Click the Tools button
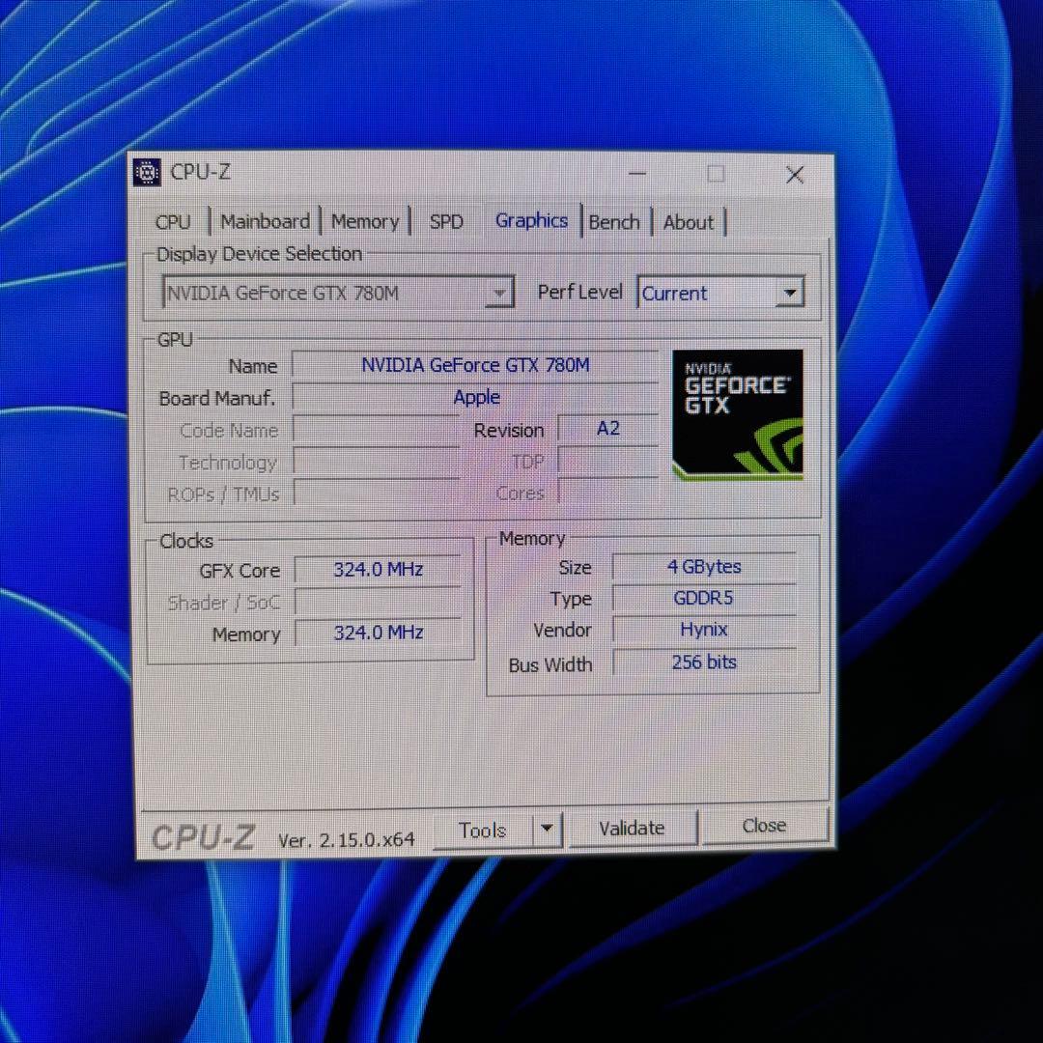The width and height of the screenshot is (1043, 1043). pyautogui.click(x=483, y=829)
